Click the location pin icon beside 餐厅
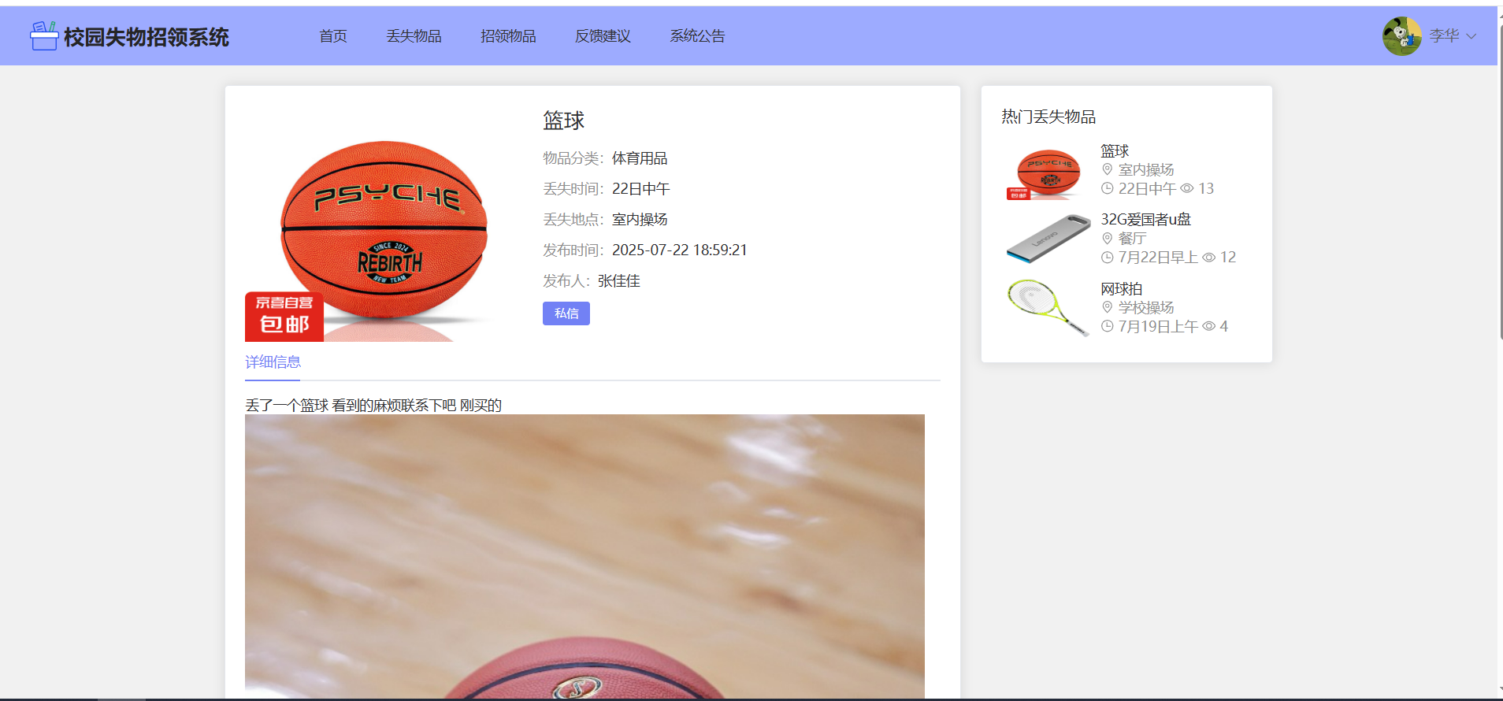 coord(1107,239)
